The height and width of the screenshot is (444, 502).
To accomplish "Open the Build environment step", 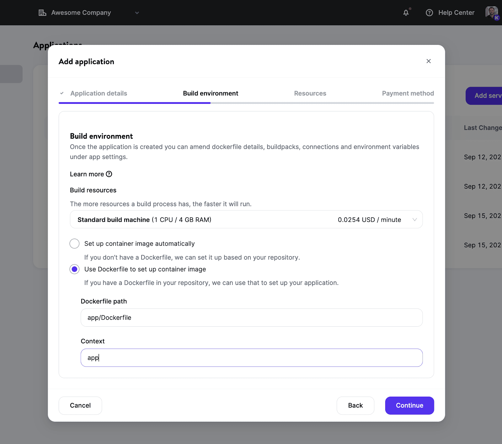I will tap(210, 93).
